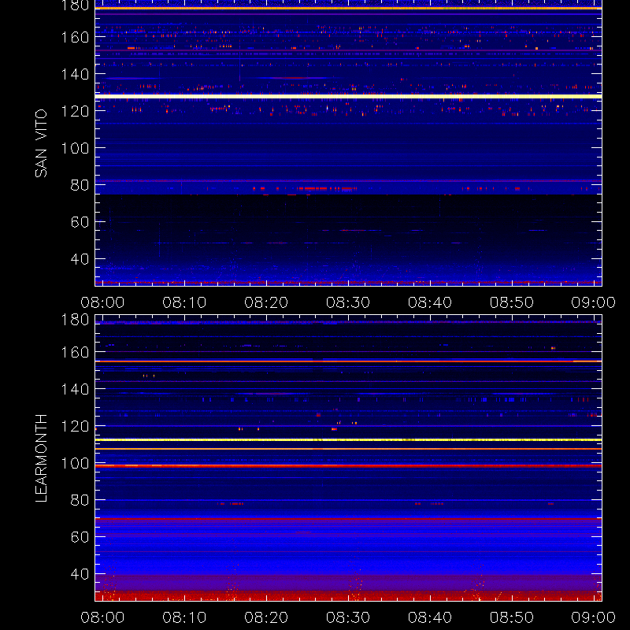Click the bright yellow band in Learmonth spectrogram
The height and width of the screenshot is (630, 630).
click(x=348, y=440)
